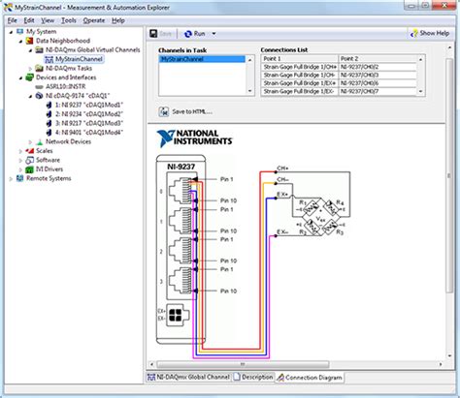The height and width of the screenshot is (398, 460).
Task: Click the Remote Systems icon
Action: pyautogui.click(x=20, y=178)
